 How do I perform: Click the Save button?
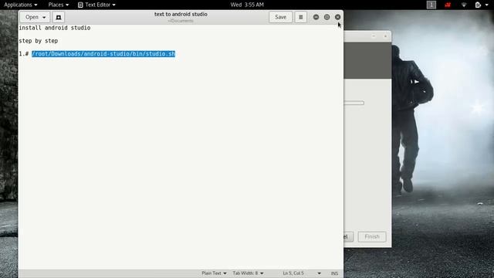point(280,17)
